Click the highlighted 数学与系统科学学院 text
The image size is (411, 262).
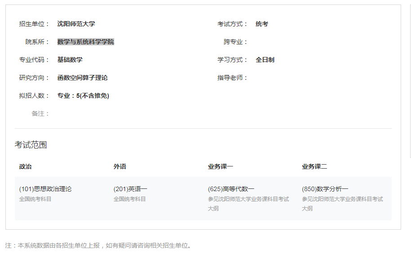click(85, 42)
